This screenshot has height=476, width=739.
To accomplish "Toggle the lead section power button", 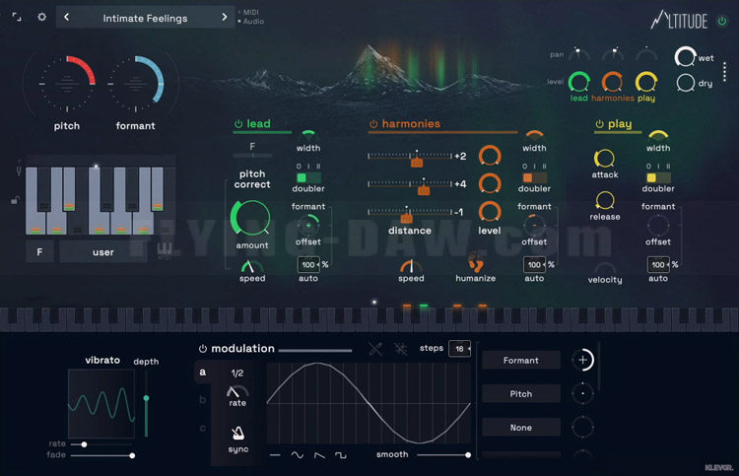I will coord(238,124).
